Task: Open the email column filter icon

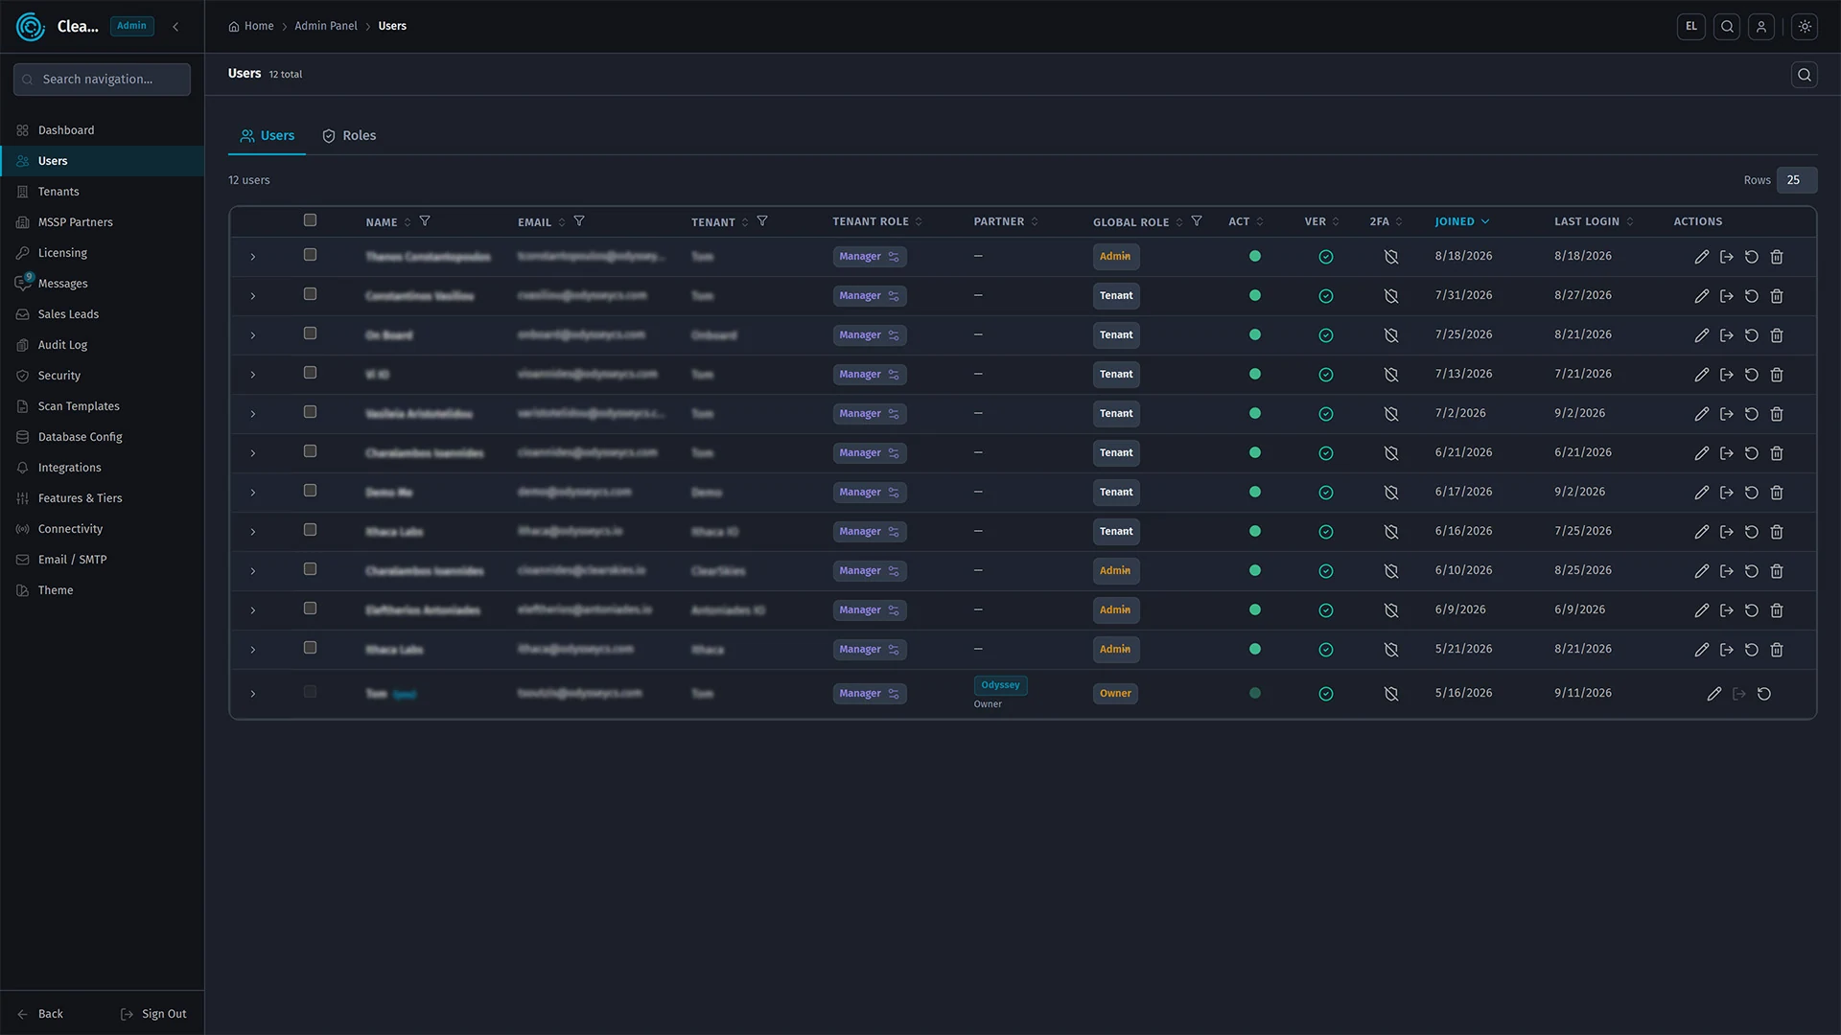Action: coord(579,221)
